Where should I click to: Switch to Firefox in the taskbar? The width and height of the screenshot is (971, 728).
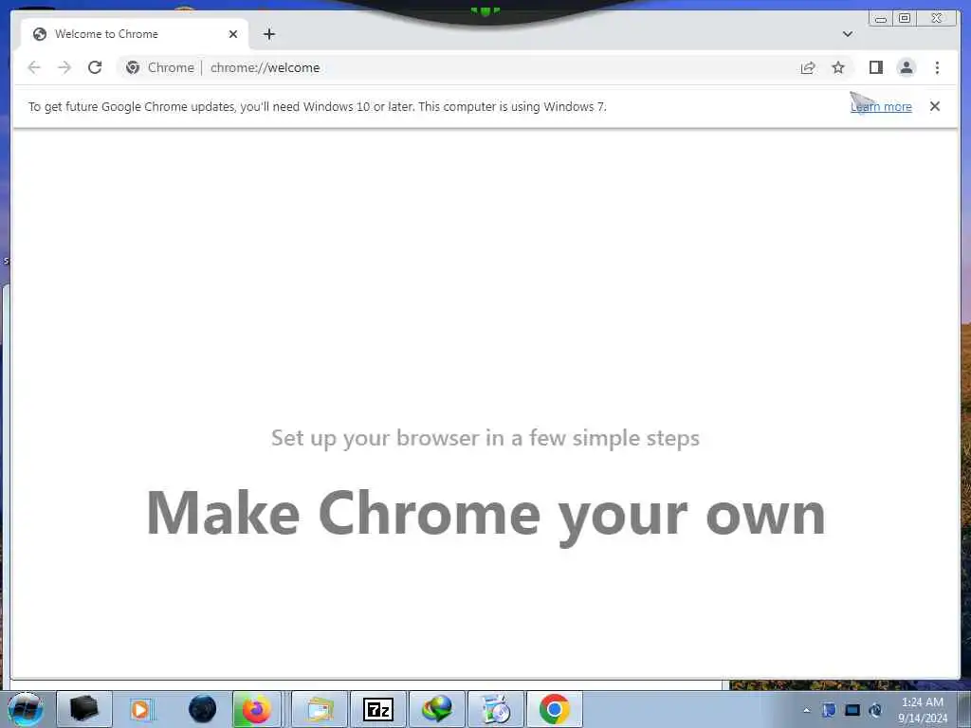point(257,709)
